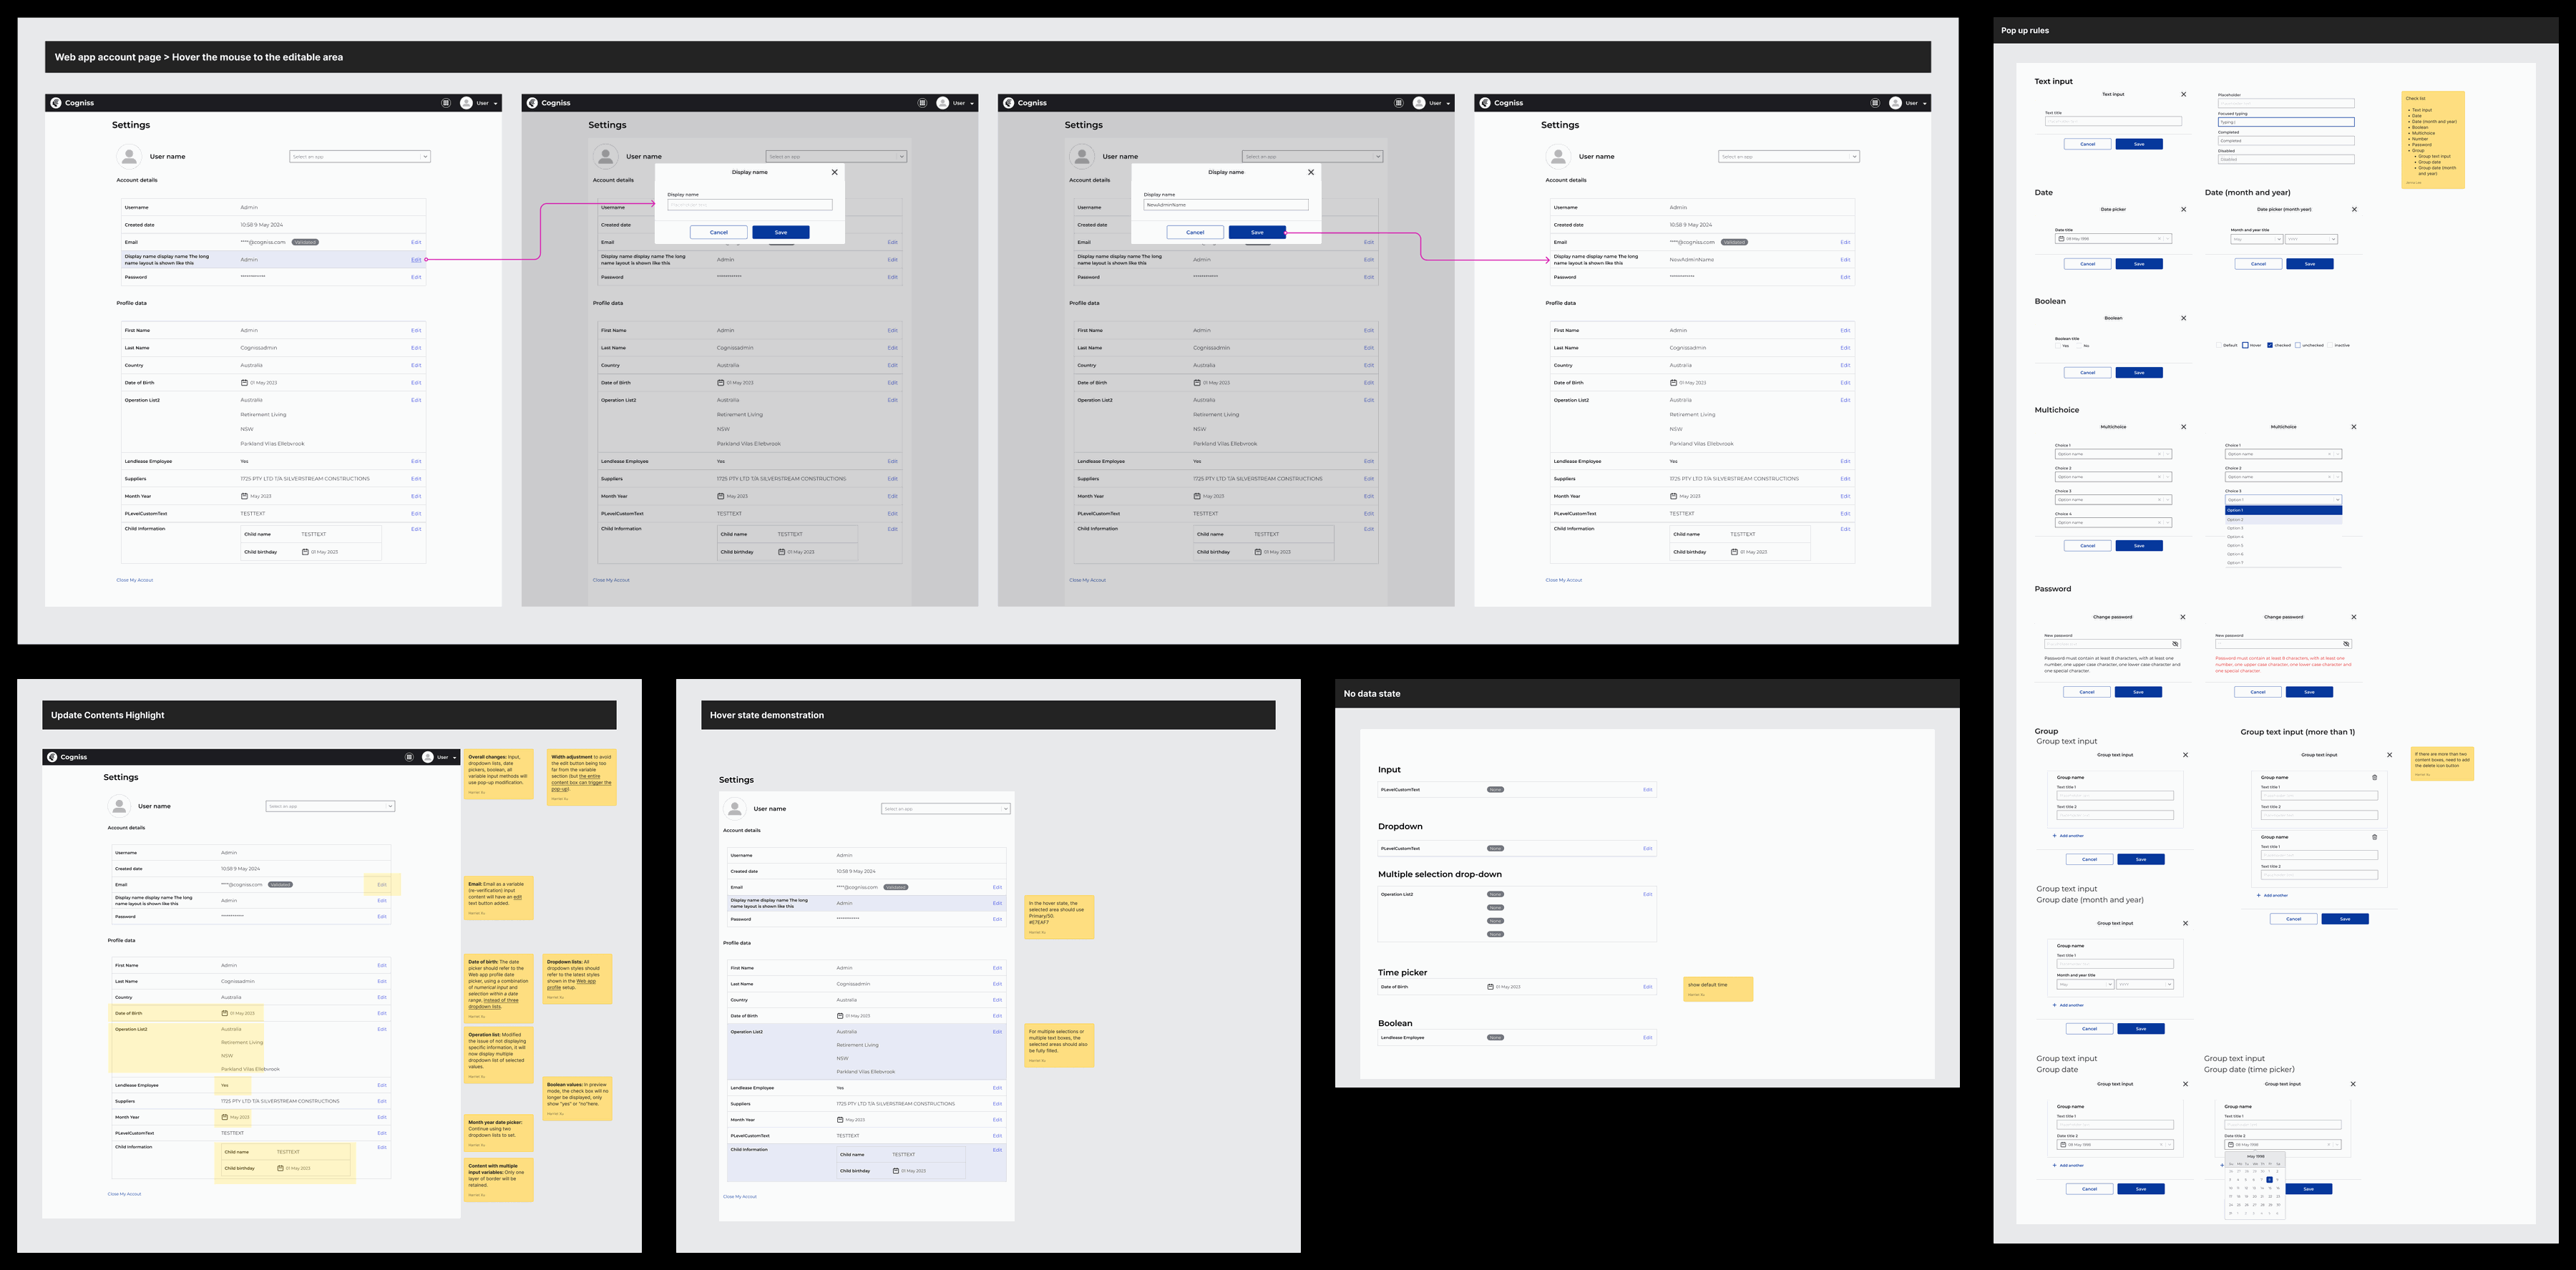Click Cogniss logo in Update Contents Highlight mockup
Screen dimensions: 2576x1270
(52, 757)
